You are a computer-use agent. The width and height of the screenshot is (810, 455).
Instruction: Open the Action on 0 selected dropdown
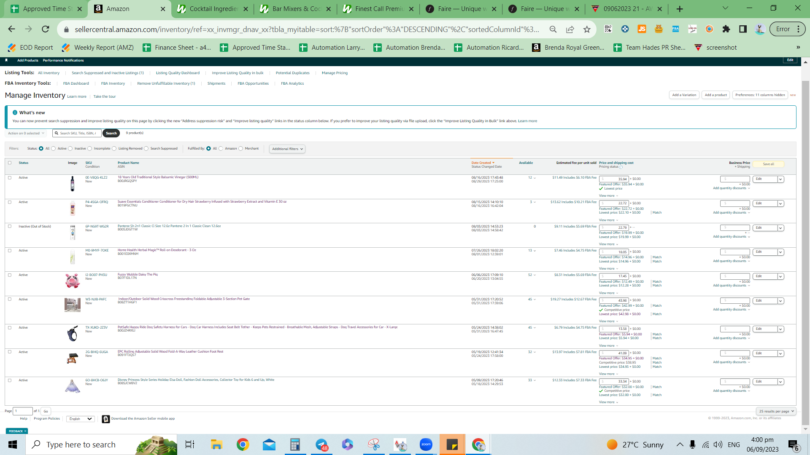(26, 133)
